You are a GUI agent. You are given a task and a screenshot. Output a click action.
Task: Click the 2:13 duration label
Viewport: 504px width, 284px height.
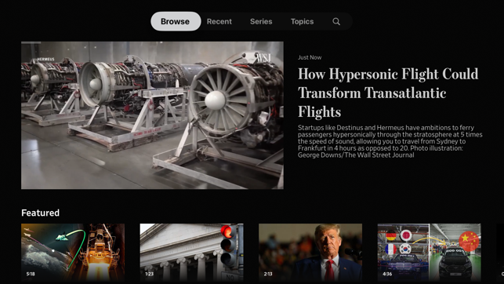(x=268, y=274)
